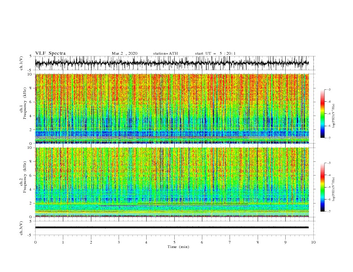Click the lower "log(PSD)(V²/Hz)" color bar label

tap(333, 189)
